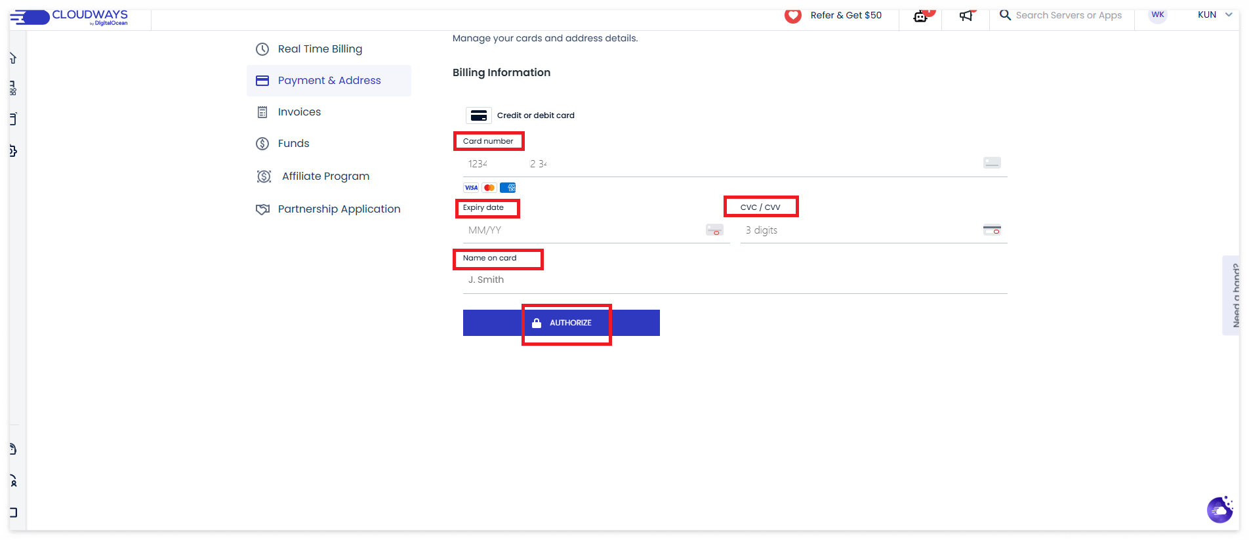Click the Billing Information heading
The width and height of the screenshot is (1249, 540).
[x=501, y=73]
